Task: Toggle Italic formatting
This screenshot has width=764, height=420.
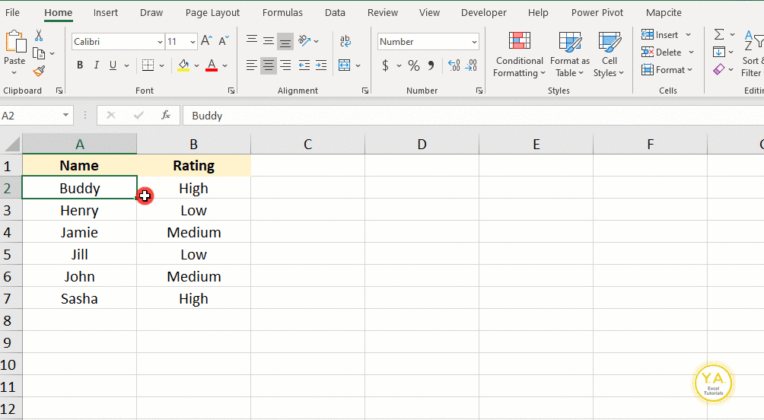Action: pyautogui.click(x=97, y=65)
